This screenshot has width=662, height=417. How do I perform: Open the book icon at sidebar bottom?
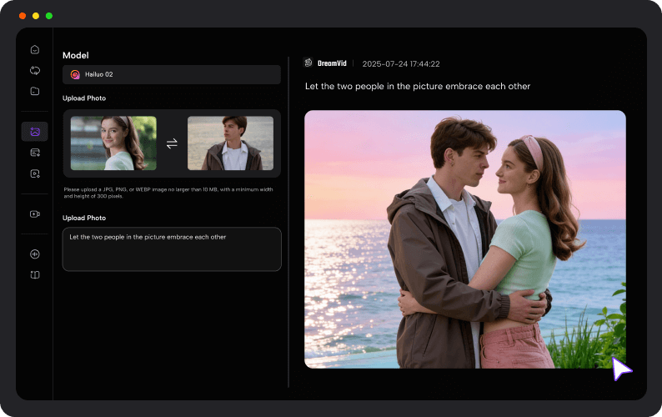(x=34, y=274)
